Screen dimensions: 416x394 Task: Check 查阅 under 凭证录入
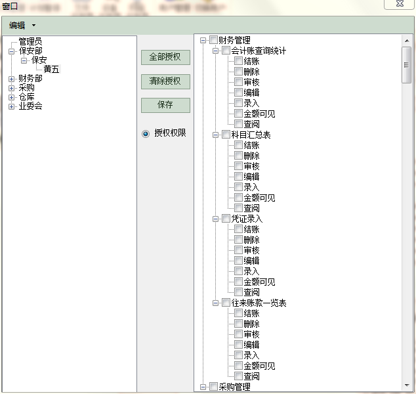click(x=238, y=292)
